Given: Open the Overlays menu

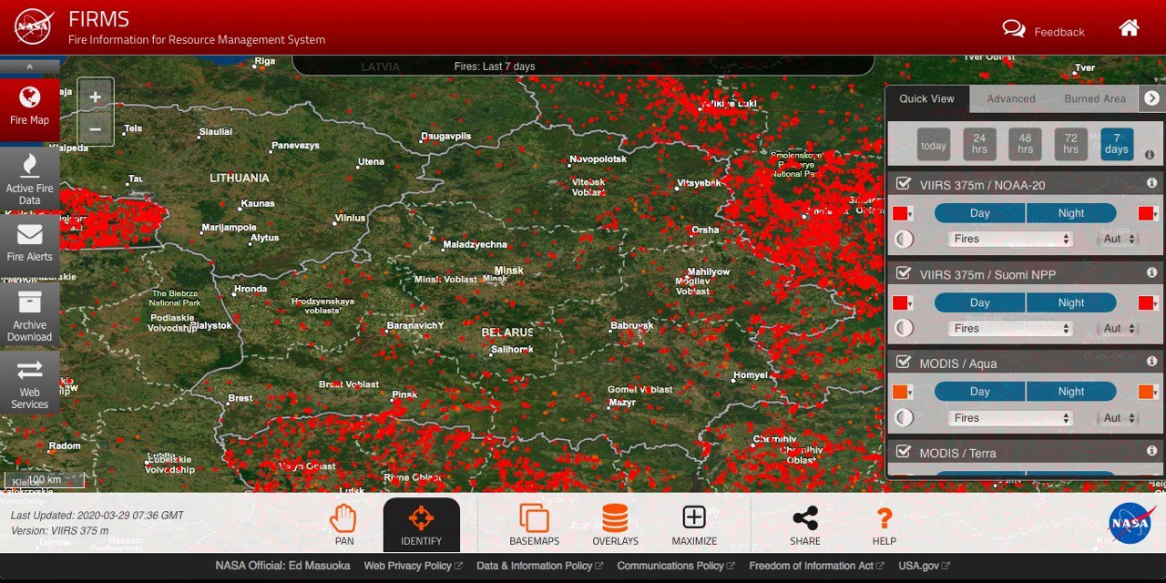Looking at the screenshot, I should [615, 525].
